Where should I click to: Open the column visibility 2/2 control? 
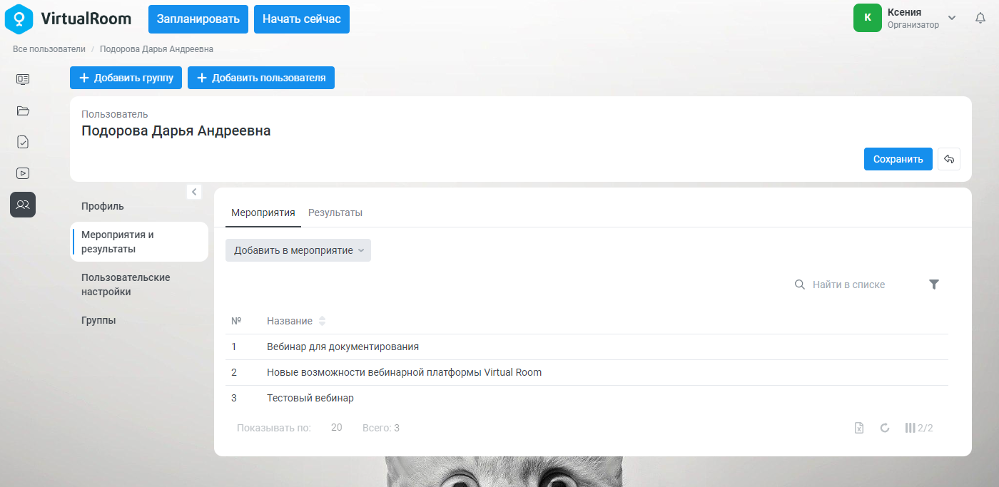click(919, 428)
